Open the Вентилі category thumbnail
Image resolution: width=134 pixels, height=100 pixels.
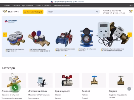[x=94, y=80]
